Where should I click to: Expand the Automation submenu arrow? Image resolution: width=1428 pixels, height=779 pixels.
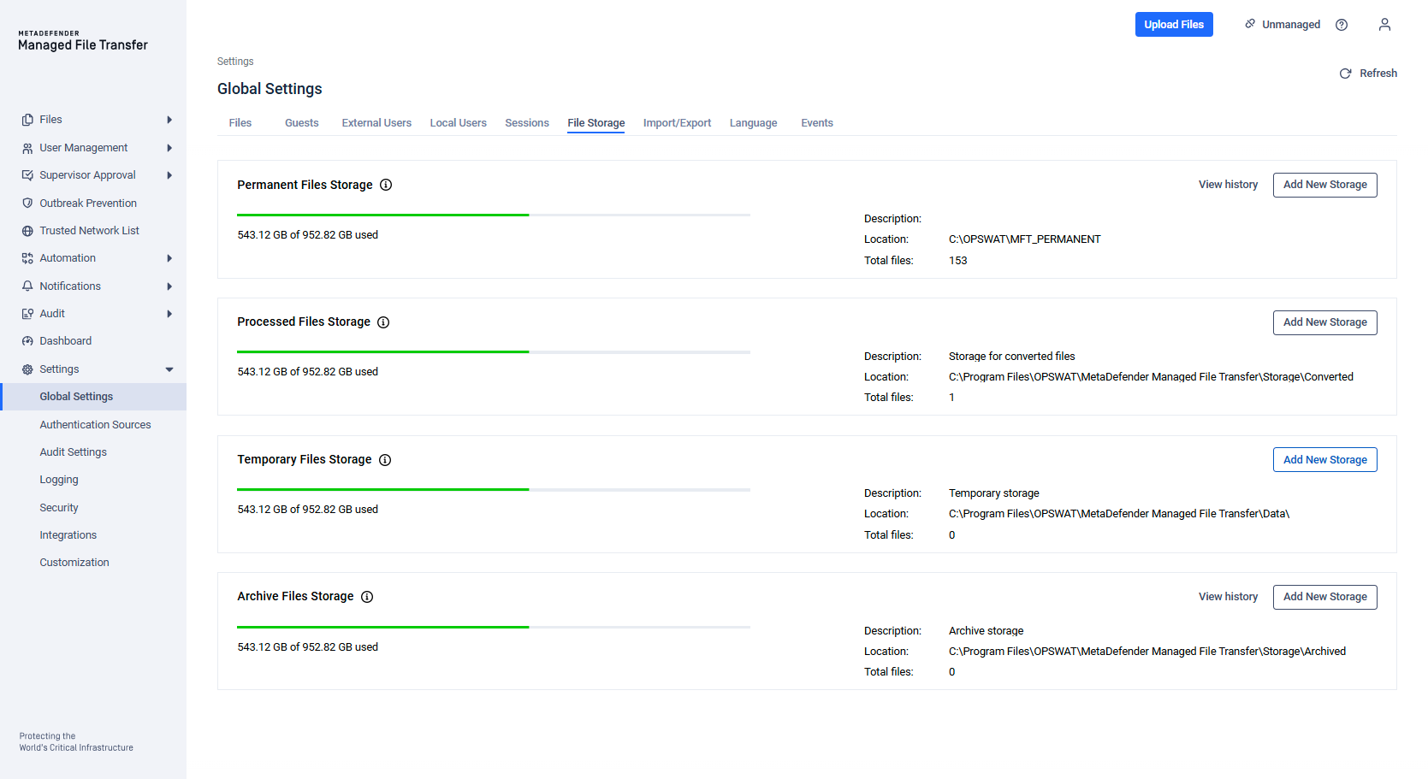pos(169,258)
